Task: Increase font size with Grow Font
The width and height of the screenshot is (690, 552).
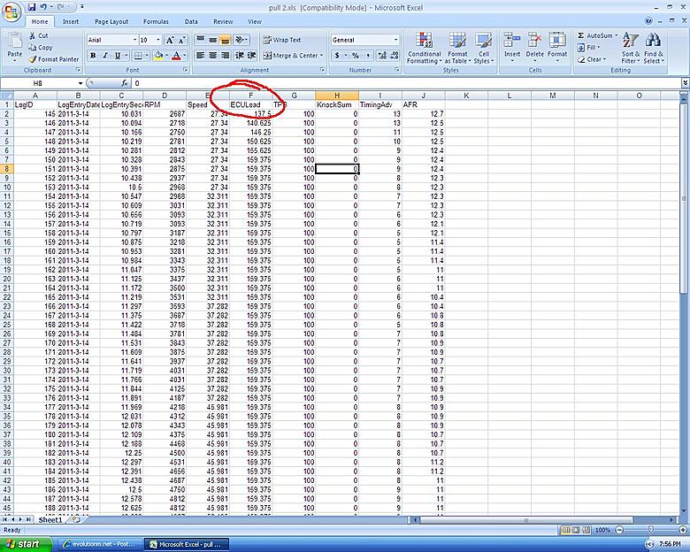Action: coord(170,40)
